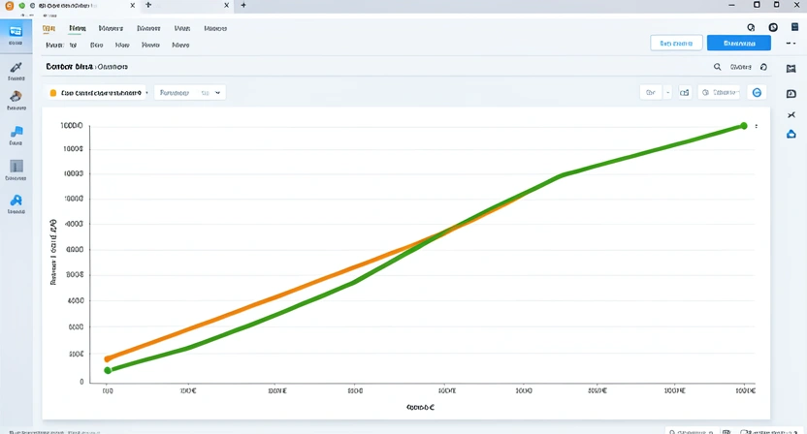The width and height of the screenshot is (807, 434).
Task: Click the solid blue primary button at top right
Action: (x=739, y=44)
